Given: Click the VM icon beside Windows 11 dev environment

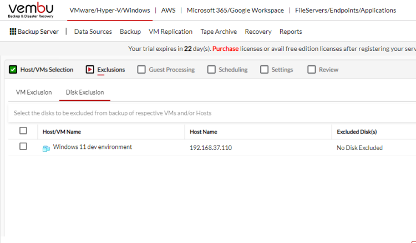Looking at the screenshot, I should tap(46, 148).
